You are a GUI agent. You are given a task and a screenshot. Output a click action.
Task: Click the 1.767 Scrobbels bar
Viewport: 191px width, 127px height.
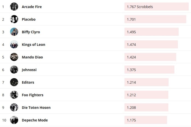(x=156, y=7)
